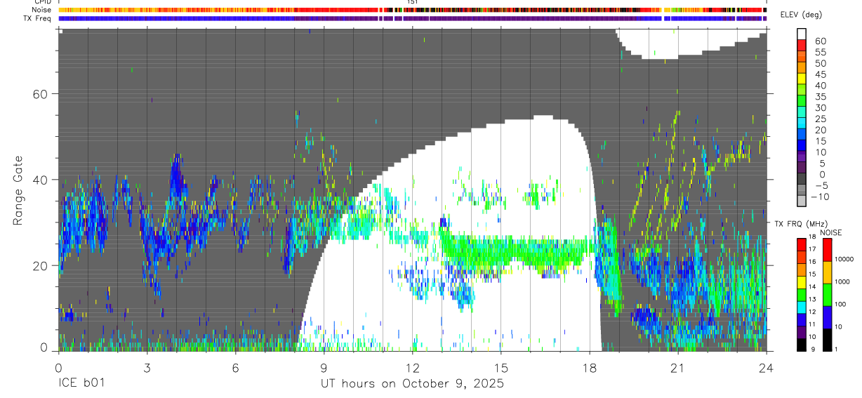Click the black NOISE segment between 1 and 10

click(x=828, y=340)
